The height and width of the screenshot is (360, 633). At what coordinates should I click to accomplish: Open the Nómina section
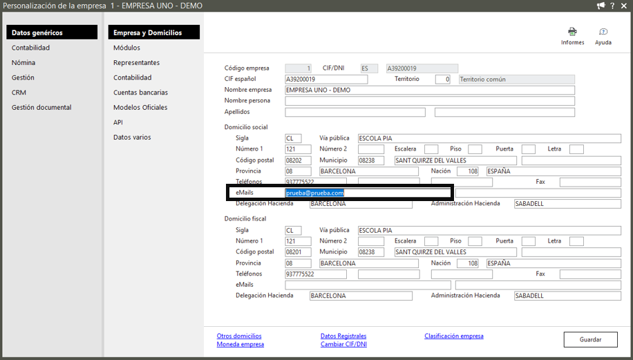click(23, 63)
